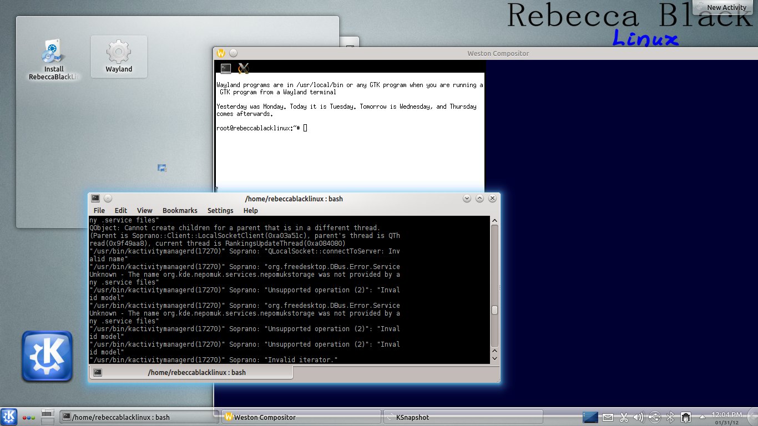Click the large KDE logo on the desktop

click(47, 355)
